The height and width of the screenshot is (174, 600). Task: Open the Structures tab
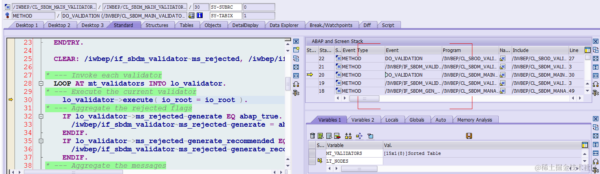[157, 25]
